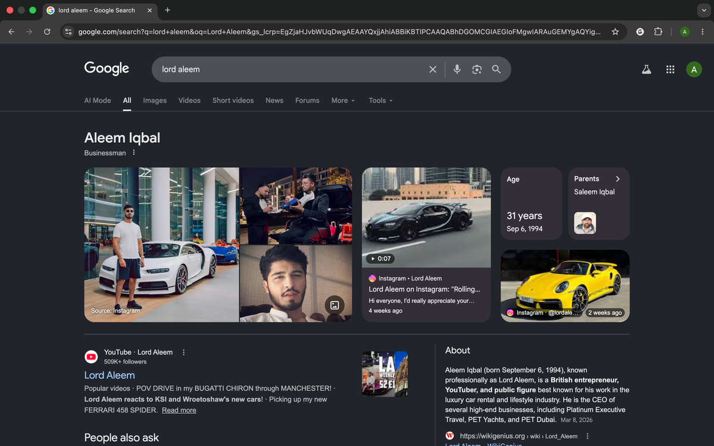Image resolution: width=714 pixels, height=446 pixels.
Task: Click the image gallery icon on portrait
Action: point(334,305)
